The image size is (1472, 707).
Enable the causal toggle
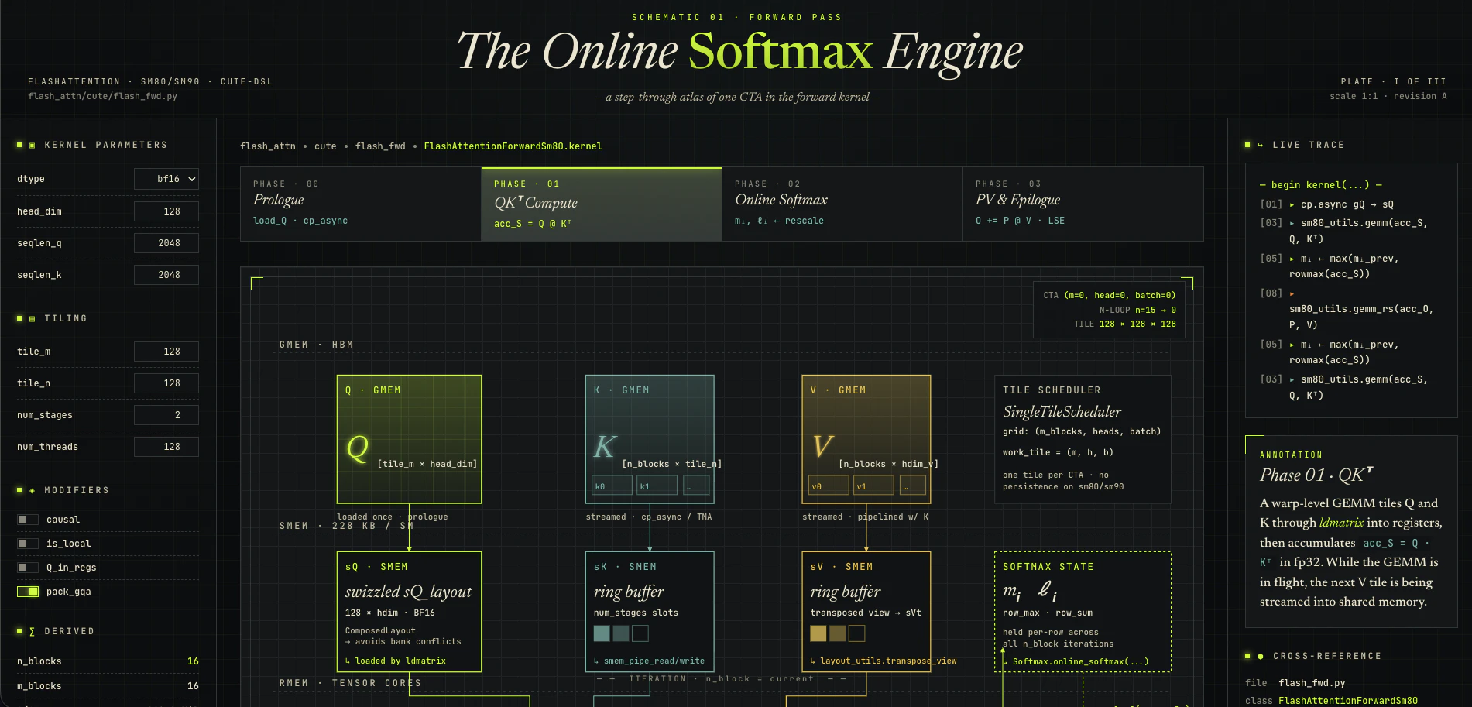[x=28, y=520]
